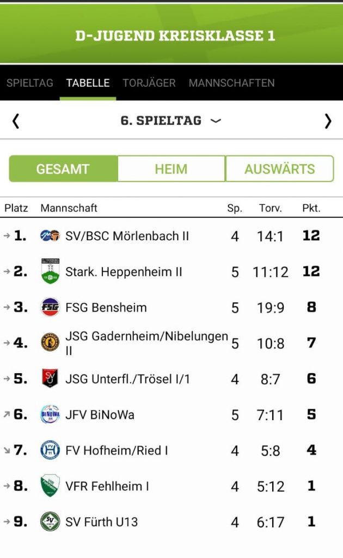Screen dimensions: 343x558
Task: Select the GESAMT table view
Action: tap(63, 169)
